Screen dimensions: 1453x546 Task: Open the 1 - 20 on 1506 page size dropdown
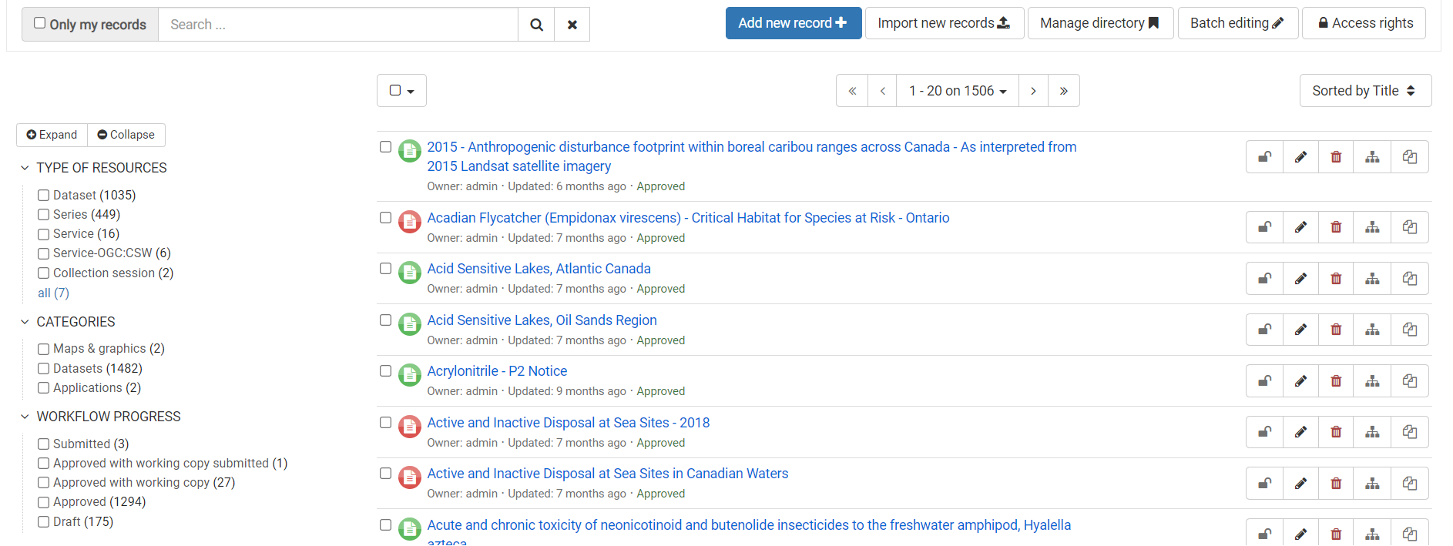click(x=958, y=91)
